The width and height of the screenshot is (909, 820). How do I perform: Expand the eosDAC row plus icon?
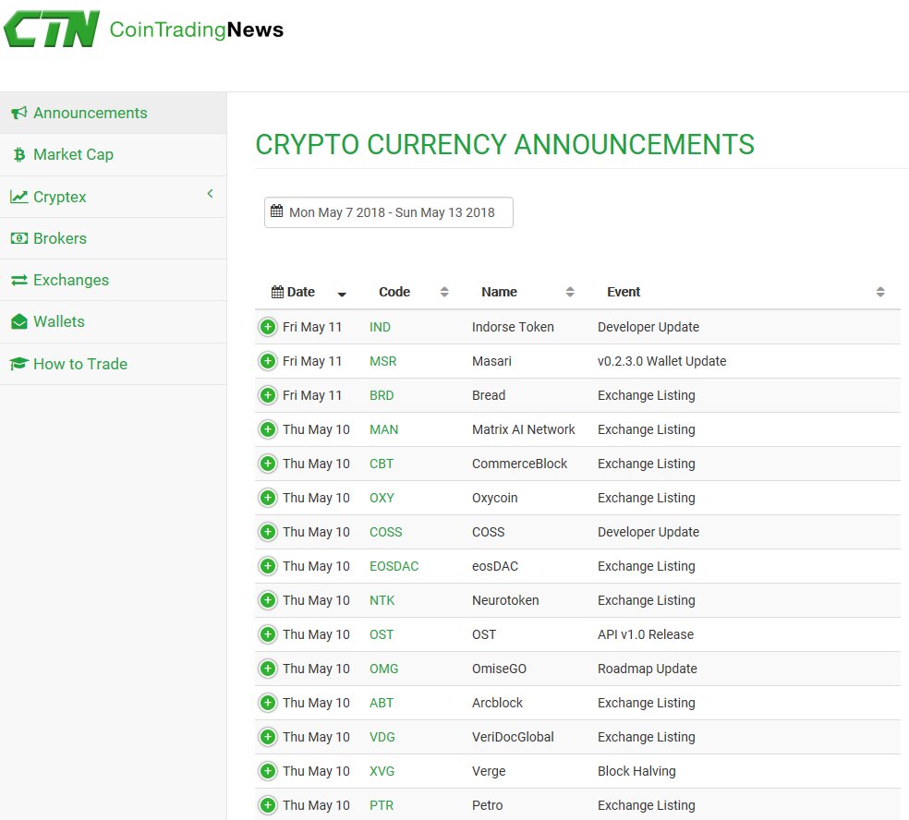[x=268, y=566]
